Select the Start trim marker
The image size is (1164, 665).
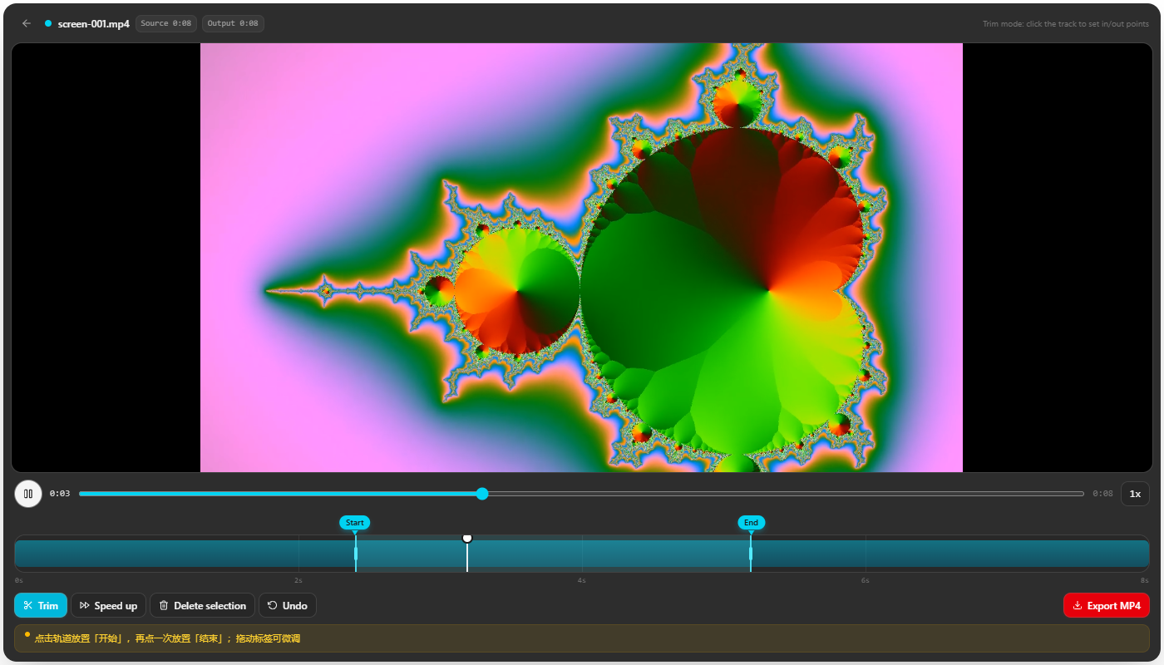tap(355, 523)
